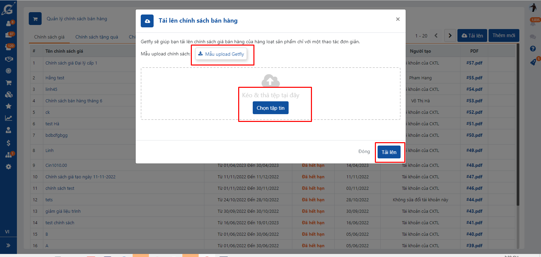Click Đóng to dismiss the dialog
This screenshot has height=257, width=541.
pyautogui.click(x=364, y=152)
